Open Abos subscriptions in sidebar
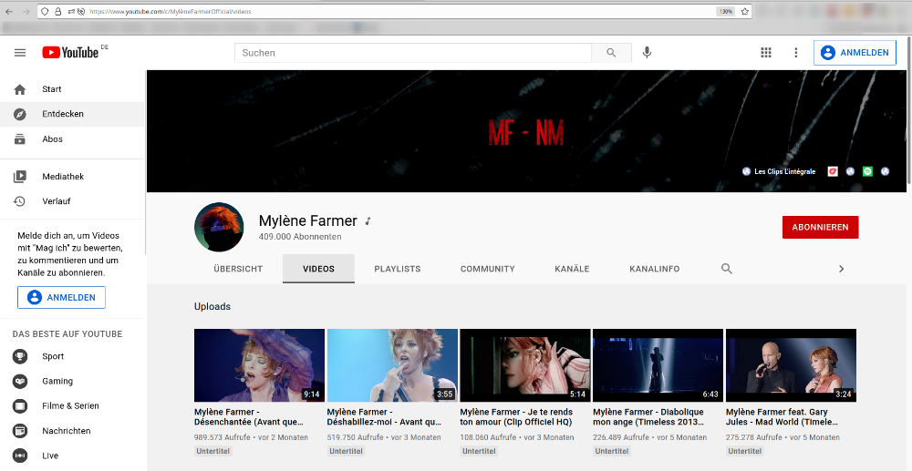This screenshot has width=912, height=471. point(52,139)
